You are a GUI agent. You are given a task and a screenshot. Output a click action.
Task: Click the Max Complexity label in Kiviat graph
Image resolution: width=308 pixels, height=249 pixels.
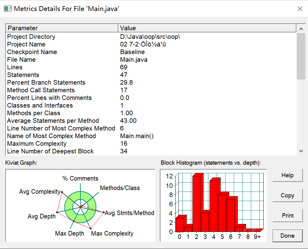112,233
